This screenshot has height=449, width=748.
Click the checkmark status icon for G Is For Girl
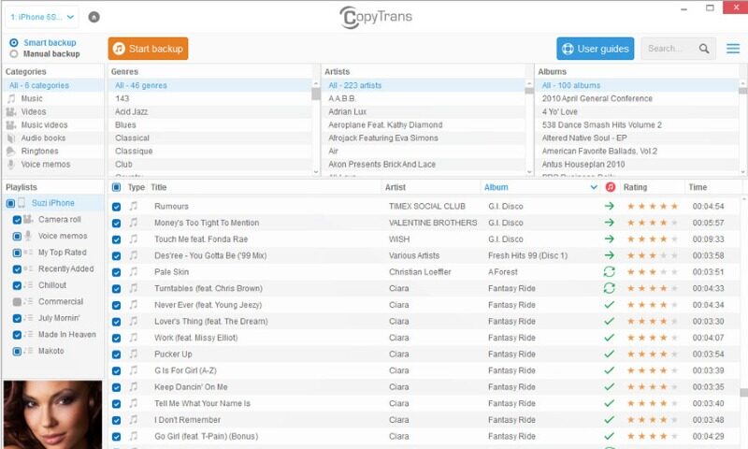pyautogui.click(x=610, y=370)
